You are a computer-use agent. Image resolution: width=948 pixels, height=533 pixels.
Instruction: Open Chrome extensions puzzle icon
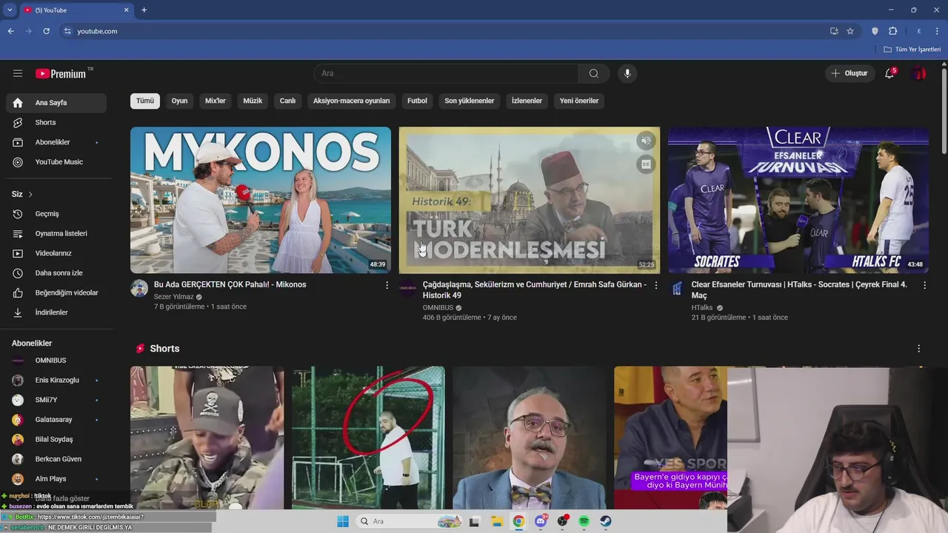892,31
